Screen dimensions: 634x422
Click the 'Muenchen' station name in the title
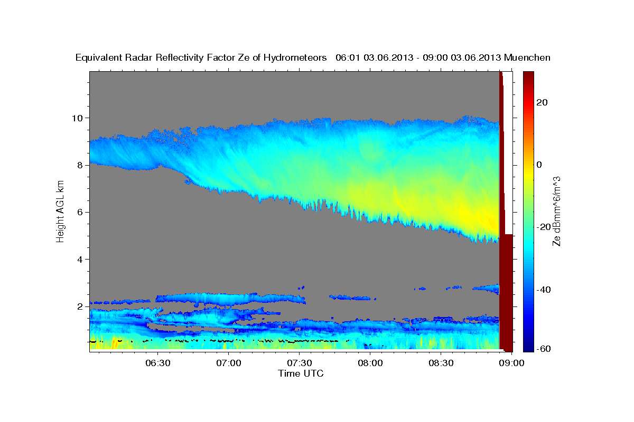pyautogui.click(x=527, y=57)
